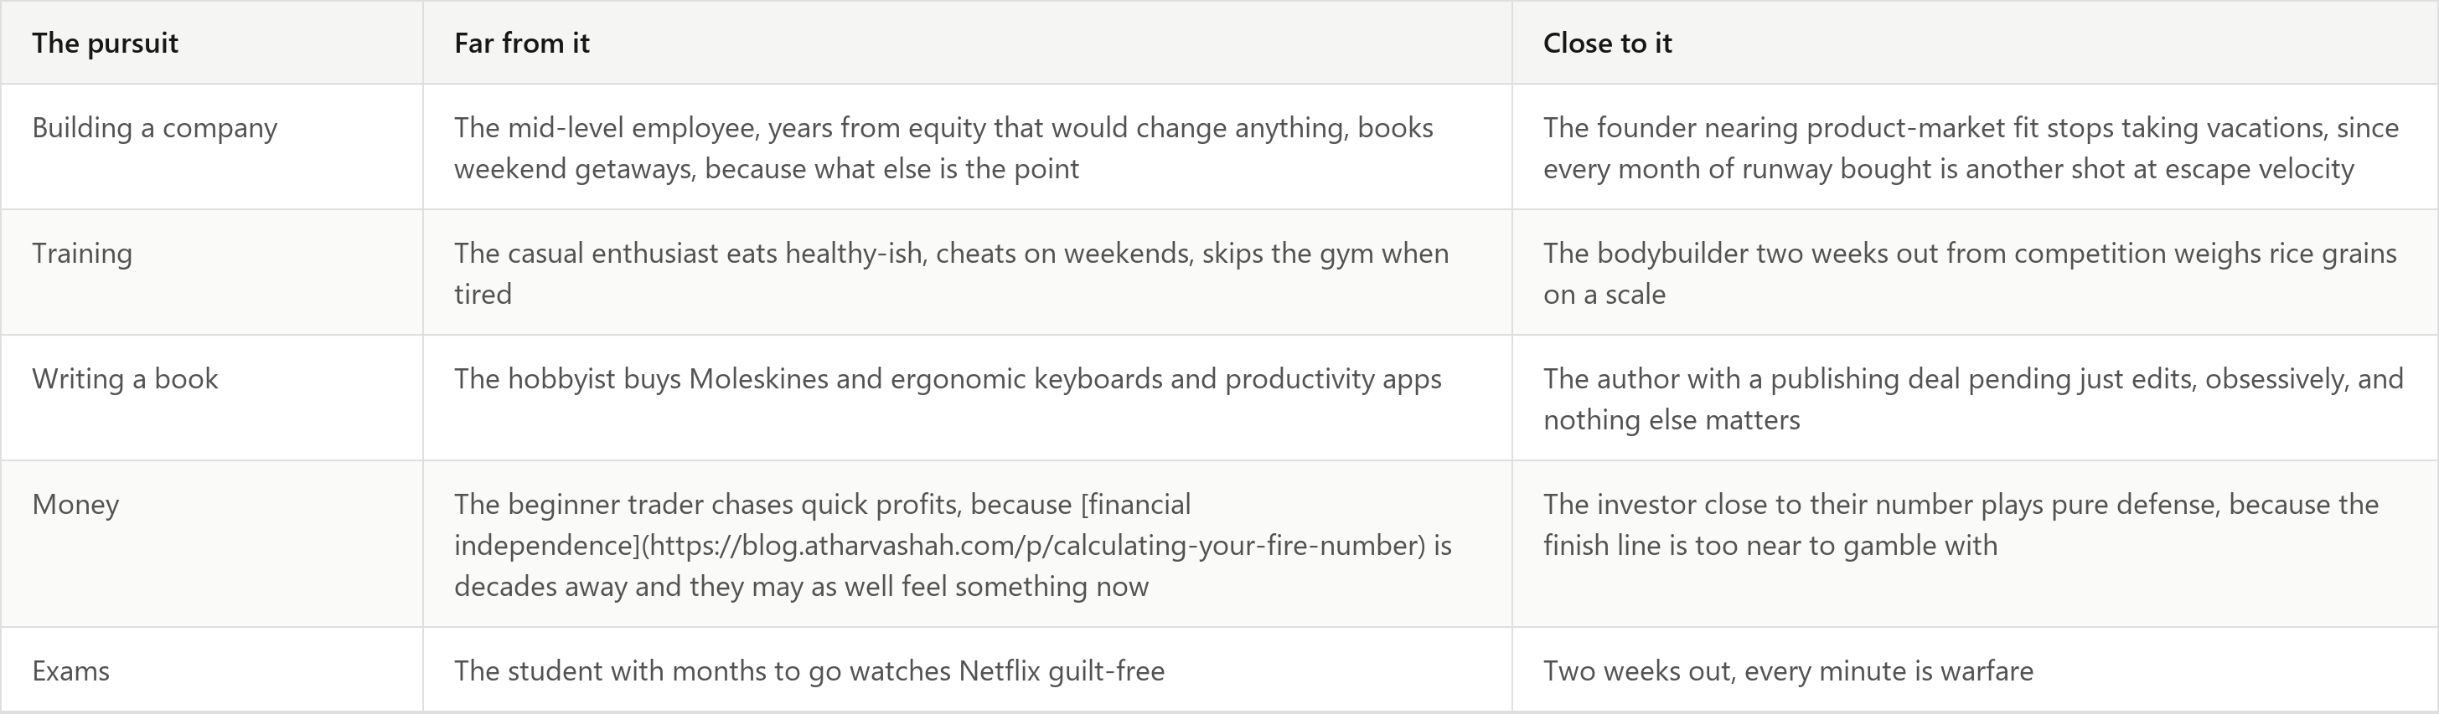
Task: Select the "Writing a book" row label
Action: [x=125, y=379]
